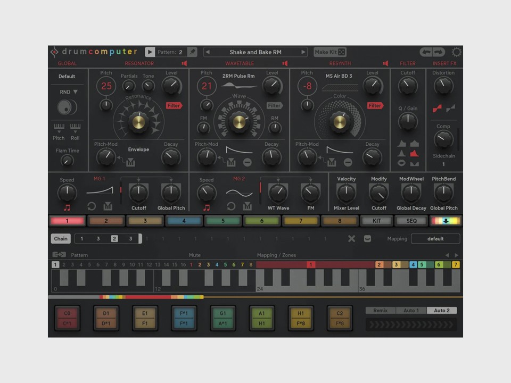Clear the chain with X icon
Viewport: 511px width, 383px height.
[x=351, y=239]
